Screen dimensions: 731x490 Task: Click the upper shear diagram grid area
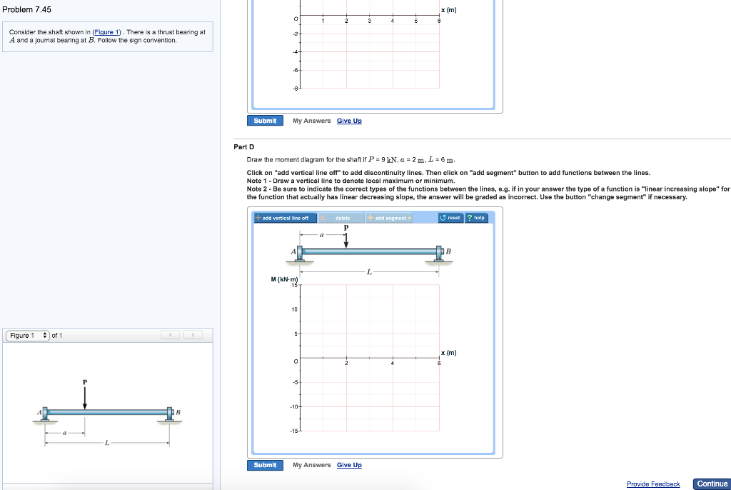pos(369,44)
